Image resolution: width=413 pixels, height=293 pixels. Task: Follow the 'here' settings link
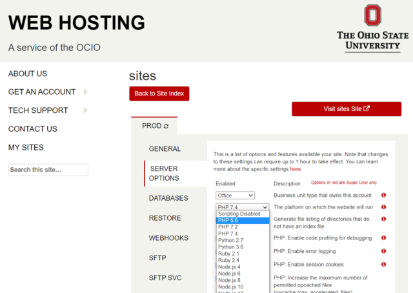click(x=296, y=169)
